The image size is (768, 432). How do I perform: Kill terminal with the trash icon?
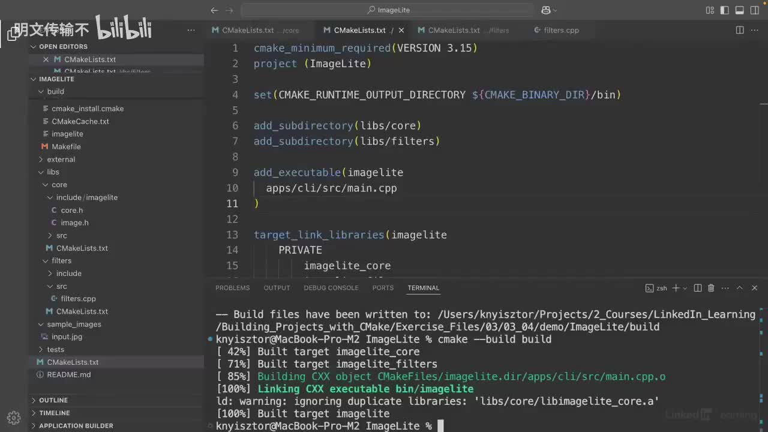pos(711,288)
